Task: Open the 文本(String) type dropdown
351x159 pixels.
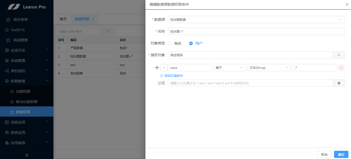Action: pyautogui.click(x=269, y=68)
